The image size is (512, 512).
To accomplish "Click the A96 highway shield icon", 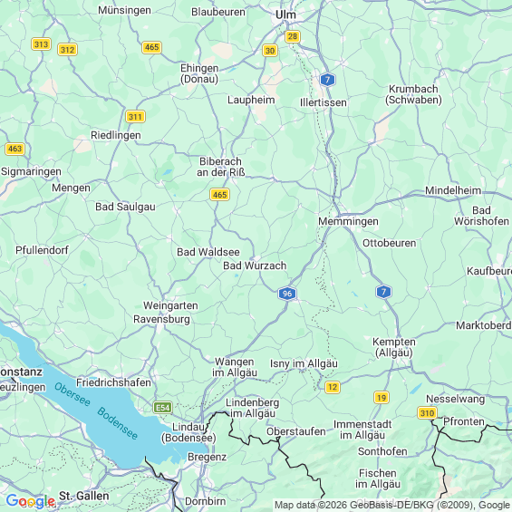I will (x=287, y=294).
